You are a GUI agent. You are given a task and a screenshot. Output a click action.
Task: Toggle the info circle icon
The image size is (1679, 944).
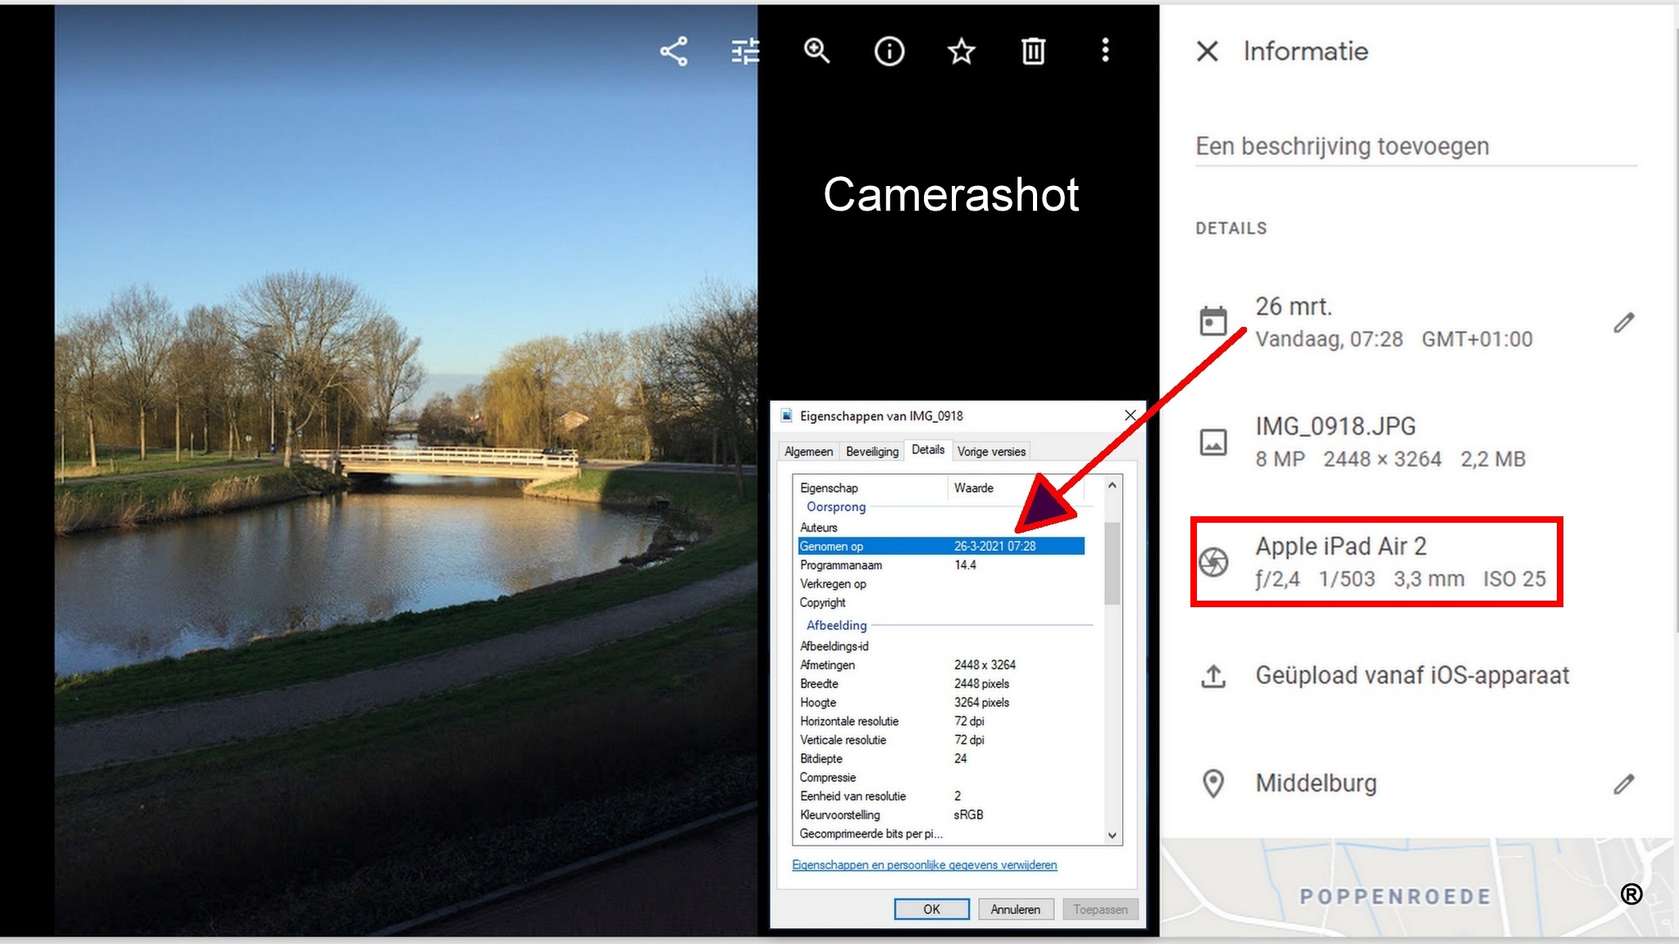click(889, 52)
